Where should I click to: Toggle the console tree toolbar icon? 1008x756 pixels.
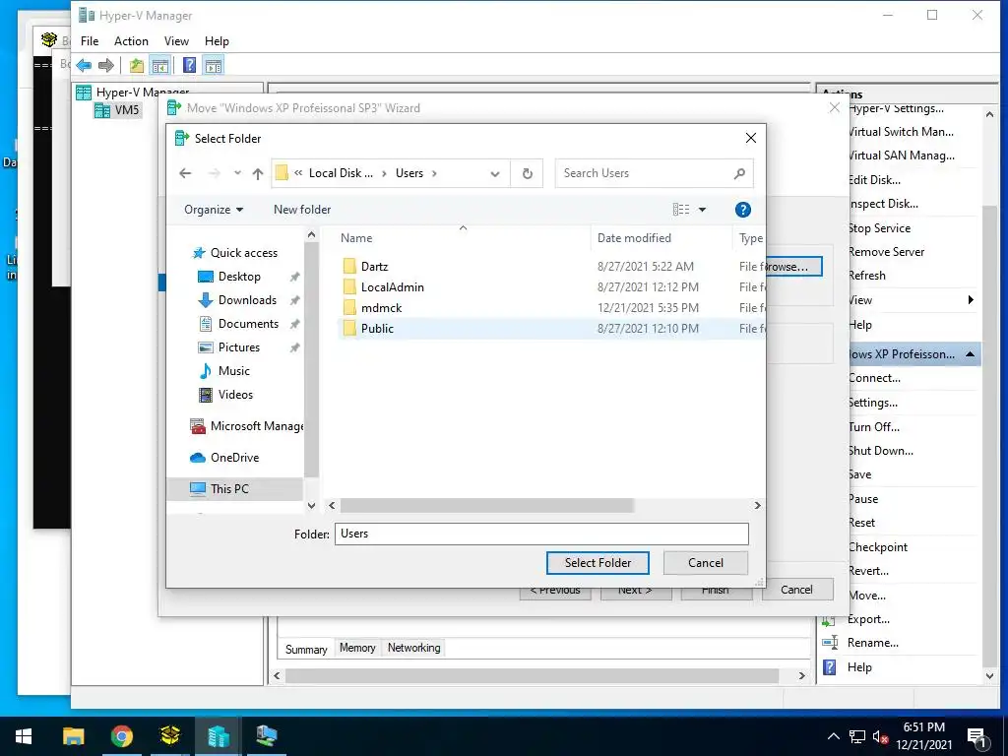pos(160,65)
